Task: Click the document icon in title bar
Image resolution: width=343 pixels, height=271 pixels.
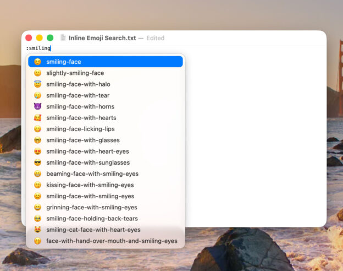Action: (x=63, y=37)
